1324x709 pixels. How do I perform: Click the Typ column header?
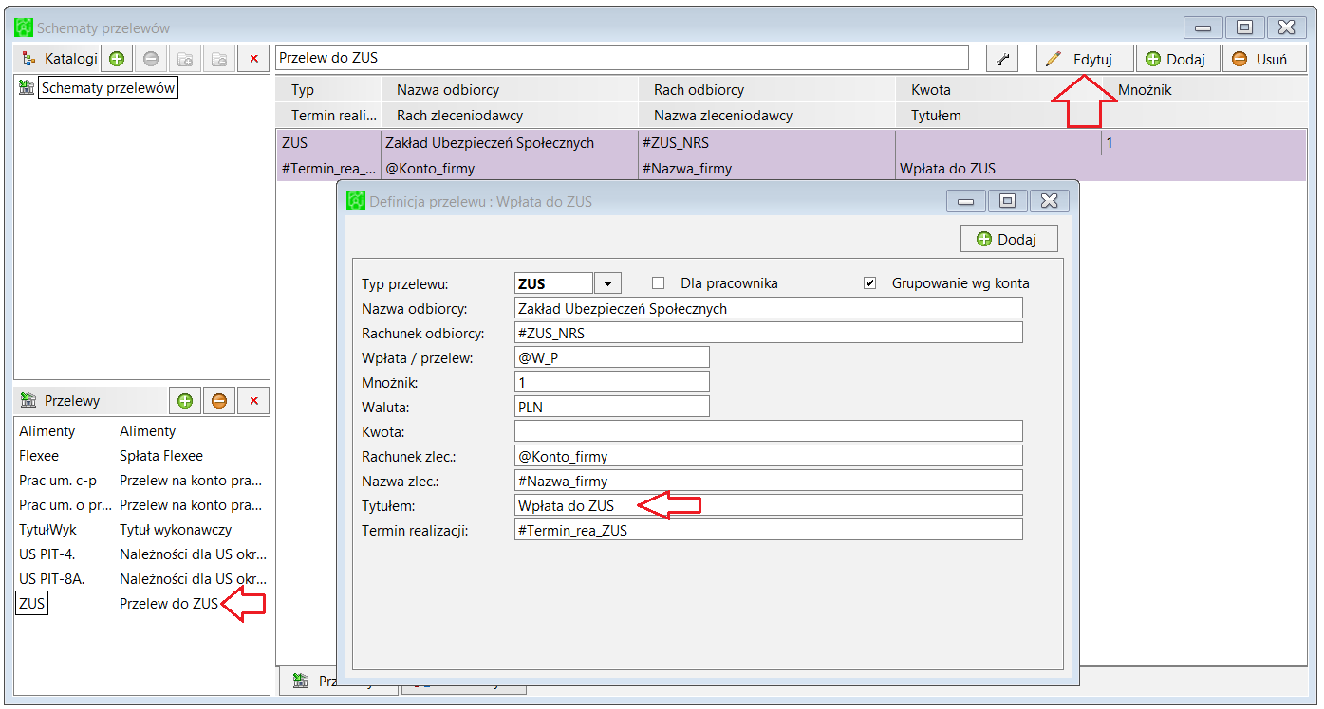tap(328, 90)
